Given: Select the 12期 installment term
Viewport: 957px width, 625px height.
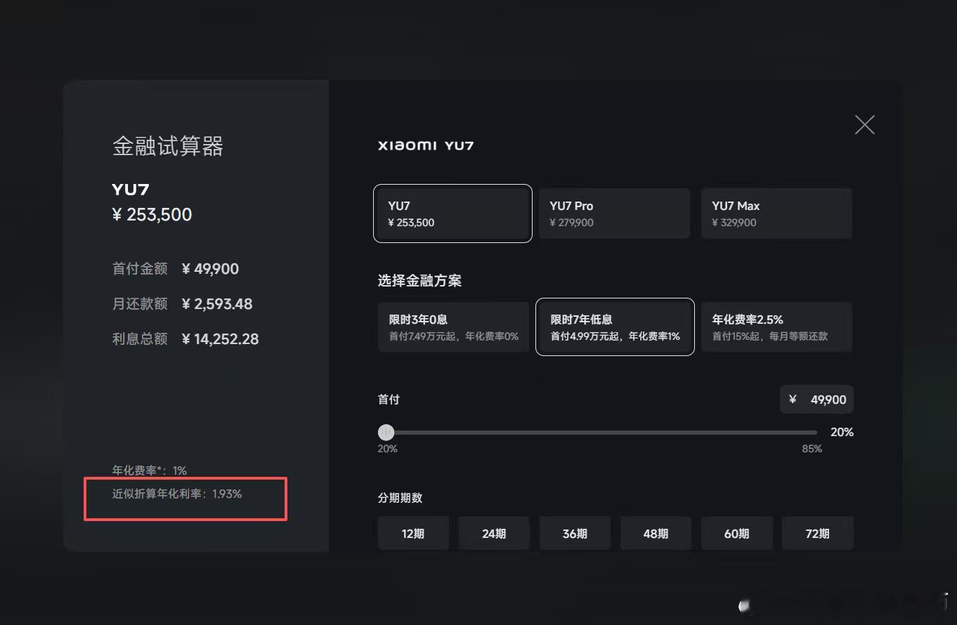Looking at the screenshot, I should (413, 534).
